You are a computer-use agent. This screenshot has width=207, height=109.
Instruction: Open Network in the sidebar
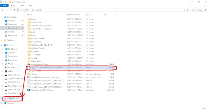click(x=10, y=103)
